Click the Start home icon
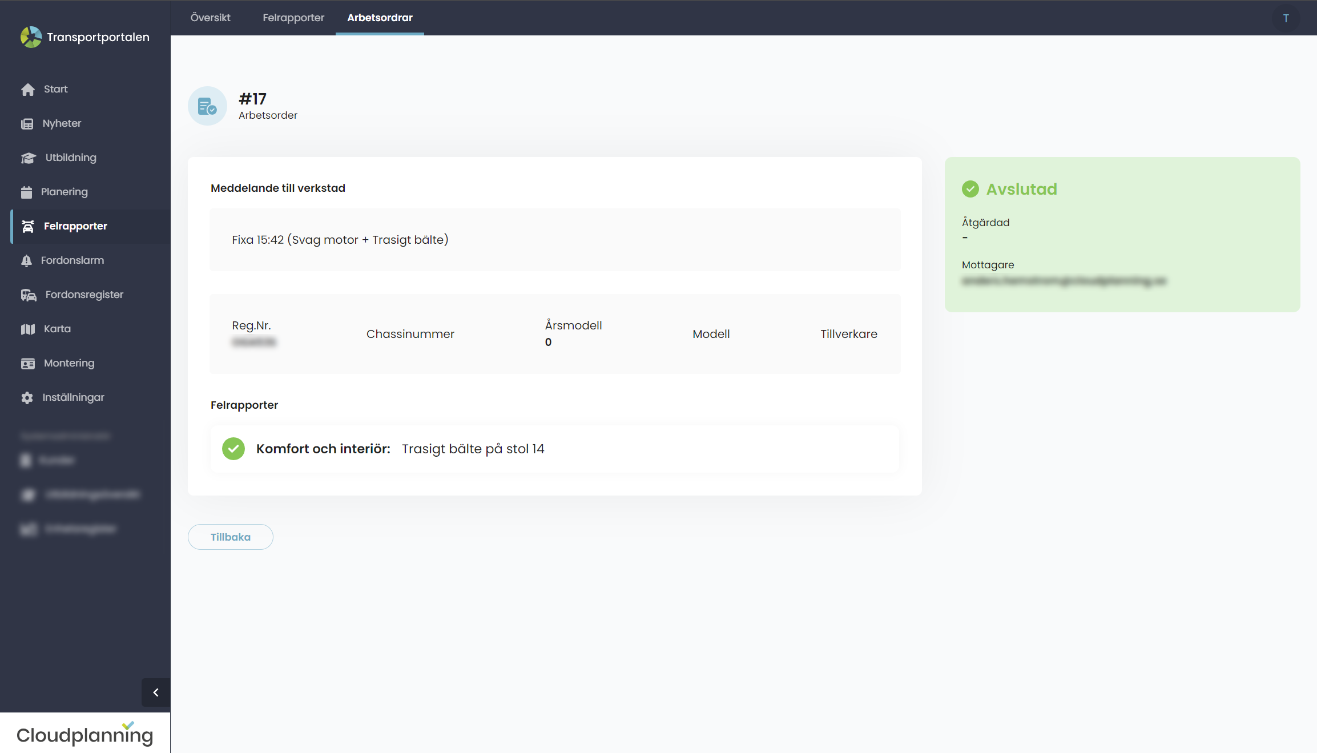 (x=27, y=90)
